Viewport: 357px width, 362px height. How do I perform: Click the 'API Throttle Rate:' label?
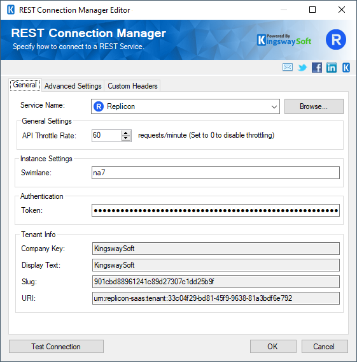[x=49, y=136]
